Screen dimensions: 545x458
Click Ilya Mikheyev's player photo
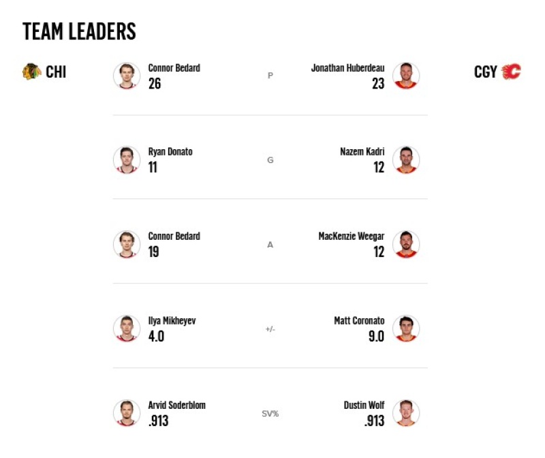(127, 329)
